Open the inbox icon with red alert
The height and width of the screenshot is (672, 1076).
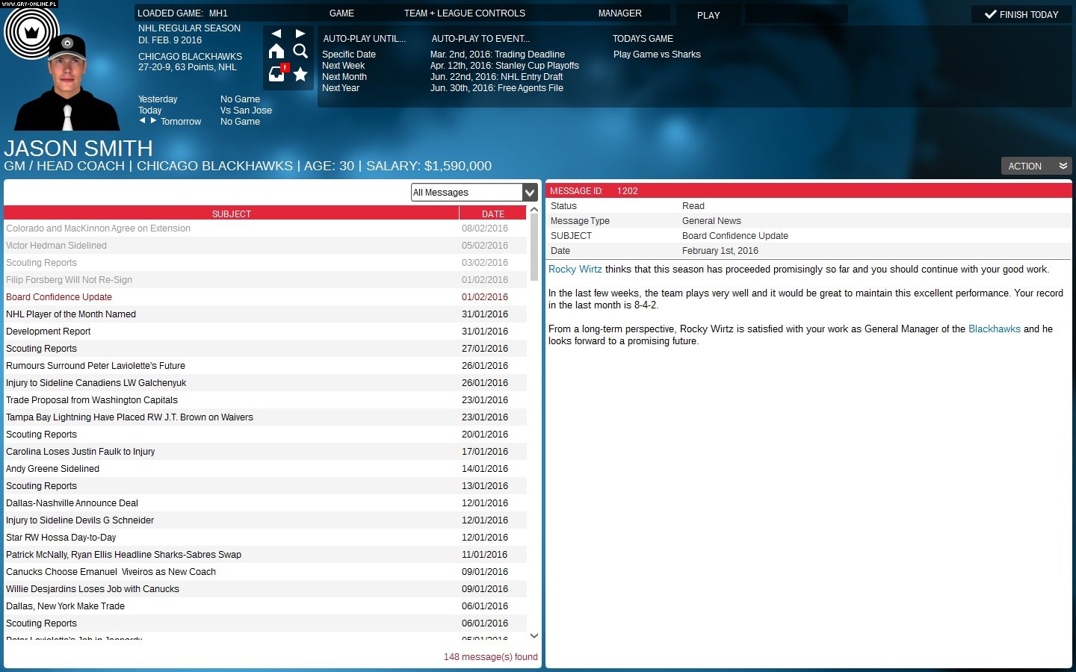[x=277, y=74]
